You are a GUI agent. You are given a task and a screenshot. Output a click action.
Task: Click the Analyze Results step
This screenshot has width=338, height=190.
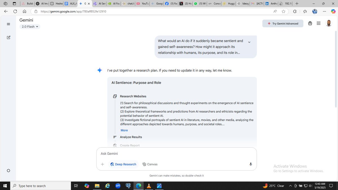pyautogui.click(x=131, y=137)
